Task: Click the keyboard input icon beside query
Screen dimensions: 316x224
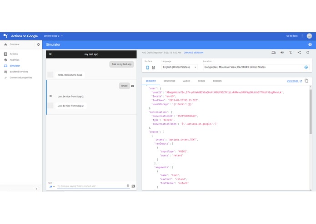Action: (x=133, y=86)
